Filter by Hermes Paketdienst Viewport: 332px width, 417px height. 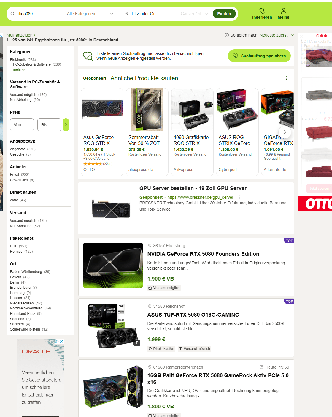(x=16, y=252)
